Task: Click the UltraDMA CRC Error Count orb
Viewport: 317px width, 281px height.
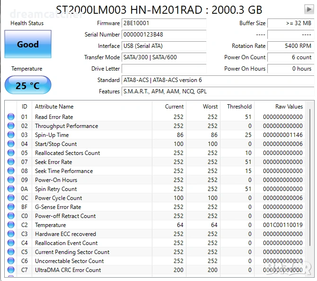Action: (11, 270)
